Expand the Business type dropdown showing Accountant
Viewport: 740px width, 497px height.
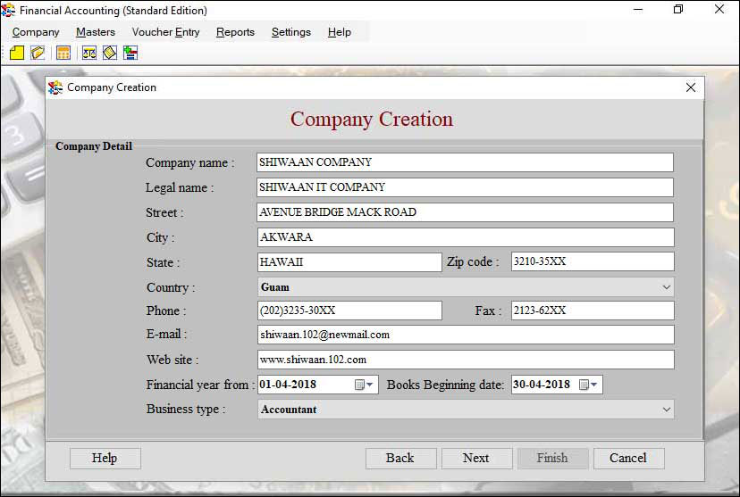point(667,410)
